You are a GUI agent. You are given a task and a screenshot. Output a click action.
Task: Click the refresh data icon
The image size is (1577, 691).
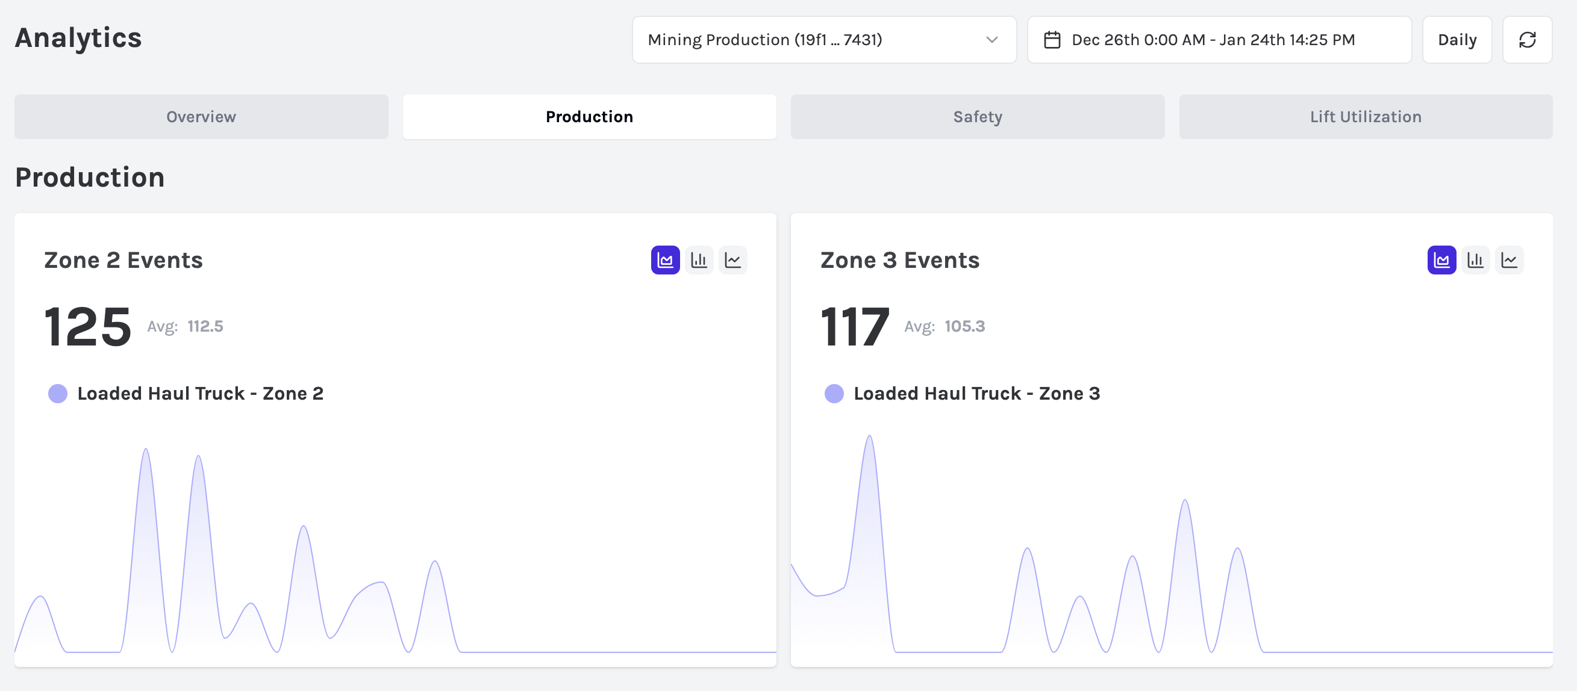[x=1527, y=40]
